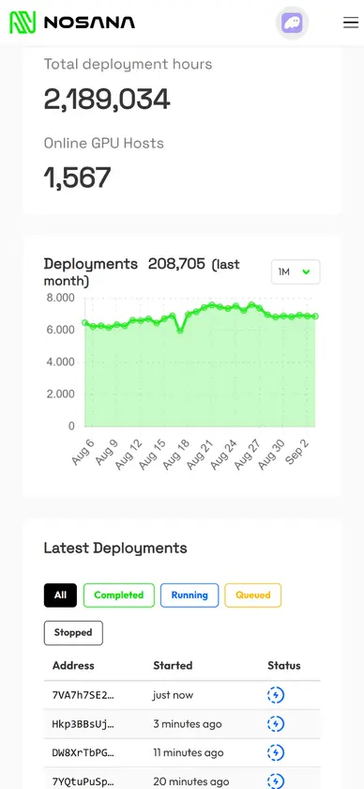Filter deployments by Stopped
The height and width of the screenshot is (789, 364).
click(73, 633)
